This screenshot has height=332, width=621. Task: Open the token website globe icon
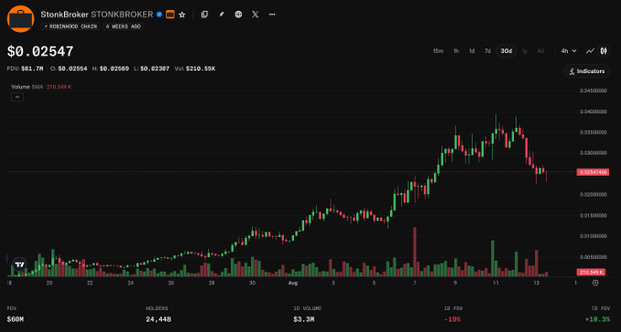pos(238,15)
